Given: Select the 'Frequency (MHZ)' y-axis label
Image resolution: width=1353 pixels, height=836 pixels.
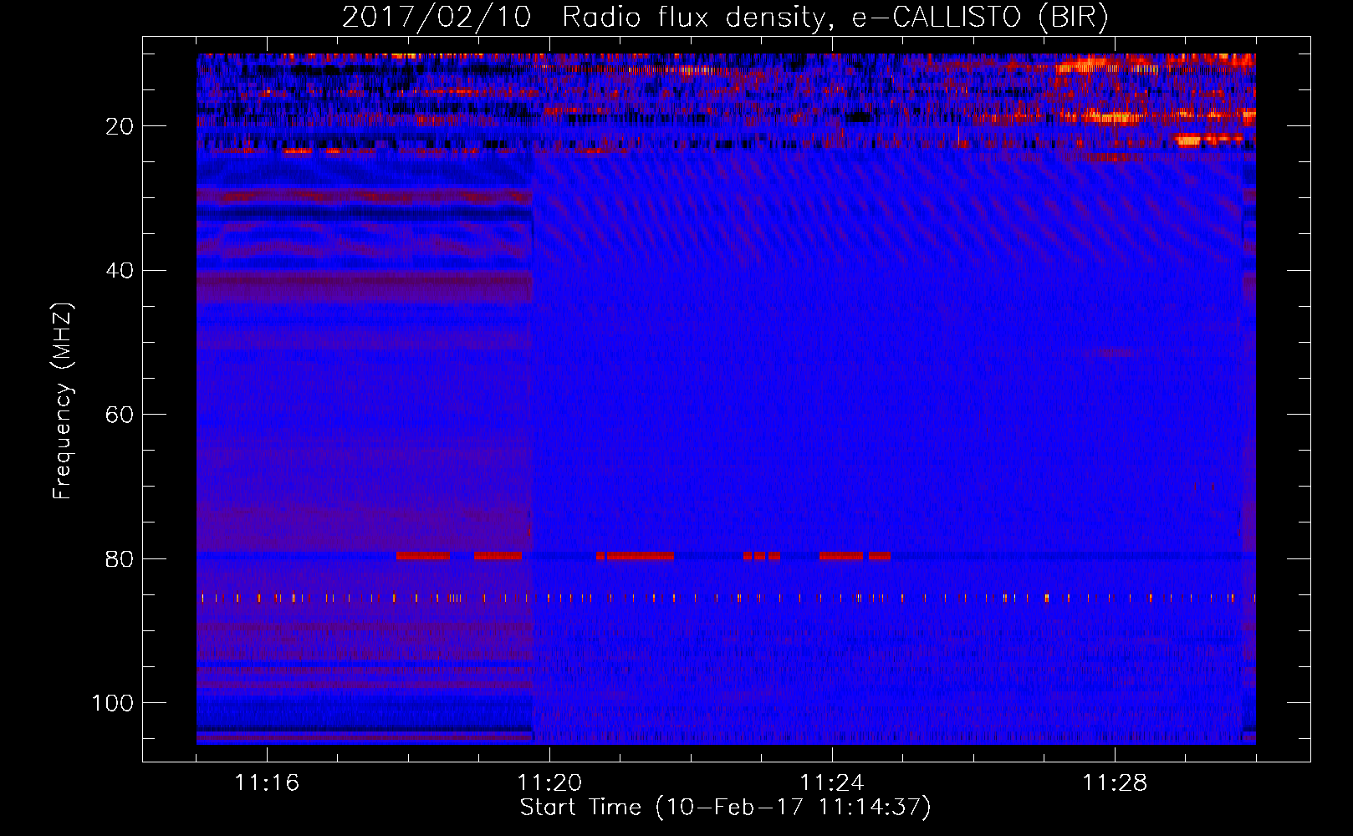Looking at the screenshot, I should 63,401.
